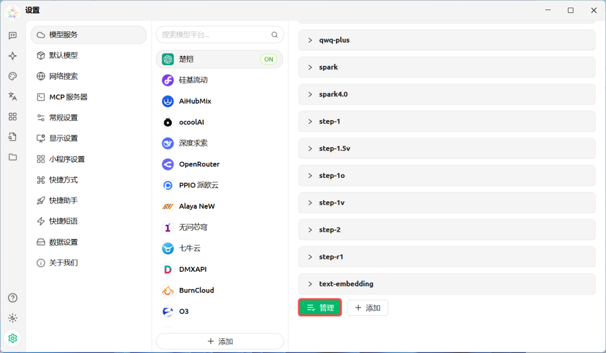The image size is (606, 353).
Task: Expand the qwq-plus model group
Action: coord(447,40)
